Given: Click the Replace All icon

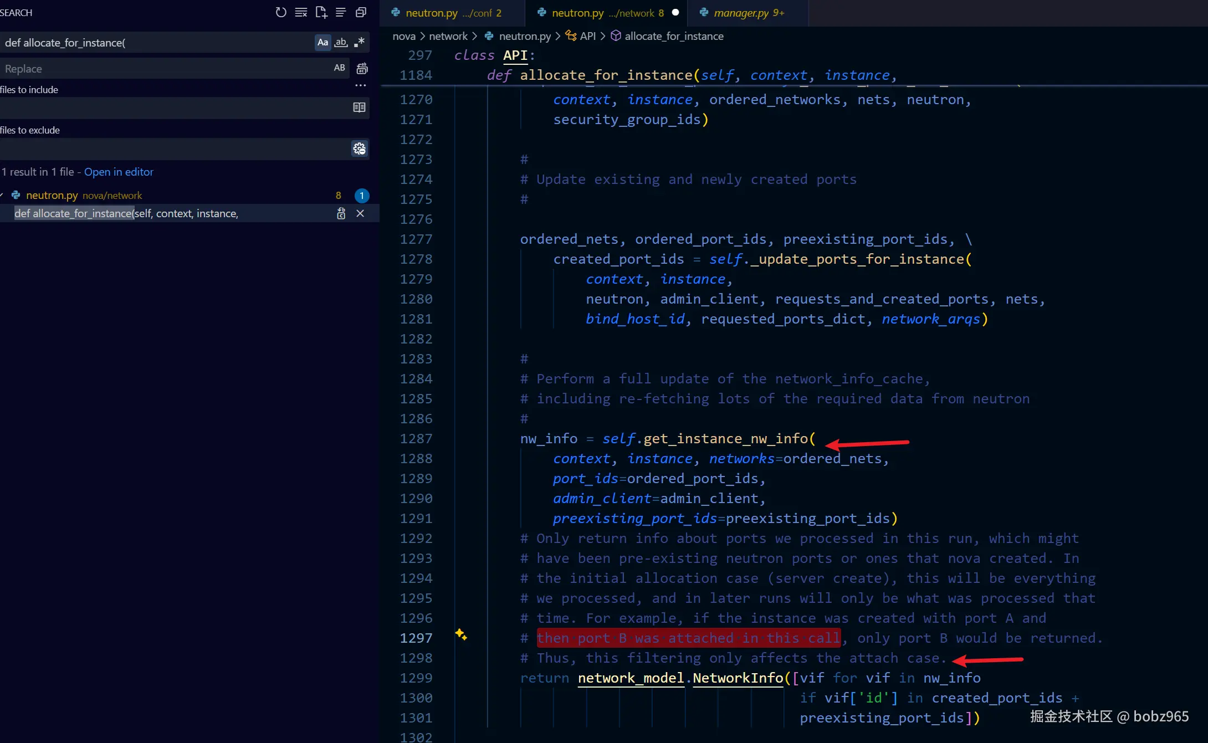Looking at the screenshot, I should 362,68.
